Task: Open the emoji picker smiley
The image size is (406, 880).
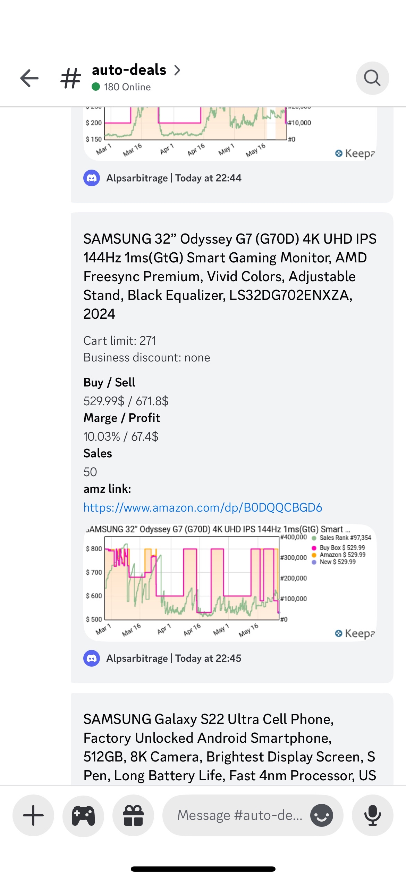Action: click(322, 815)
